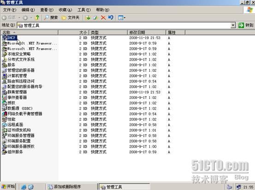Select the 服务 shortcut icon
Viewport: 255px width, 190px height.
[x=5, y=65]
